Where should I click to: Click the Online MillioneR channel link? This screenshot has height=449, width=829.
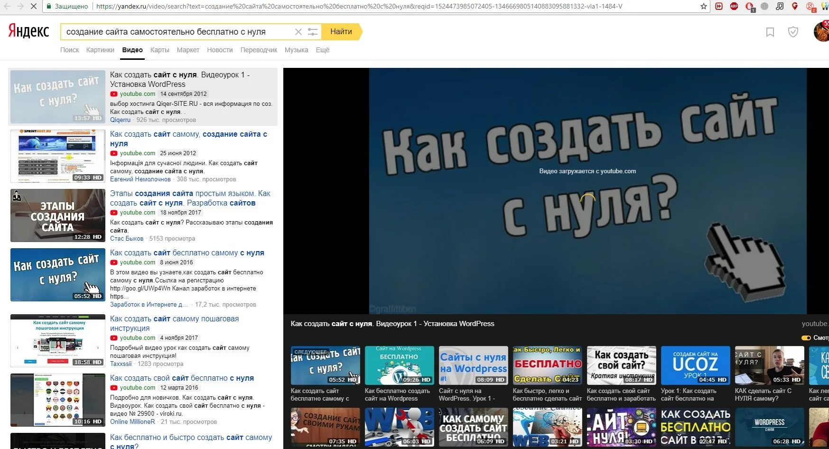(x=132, y=422)
